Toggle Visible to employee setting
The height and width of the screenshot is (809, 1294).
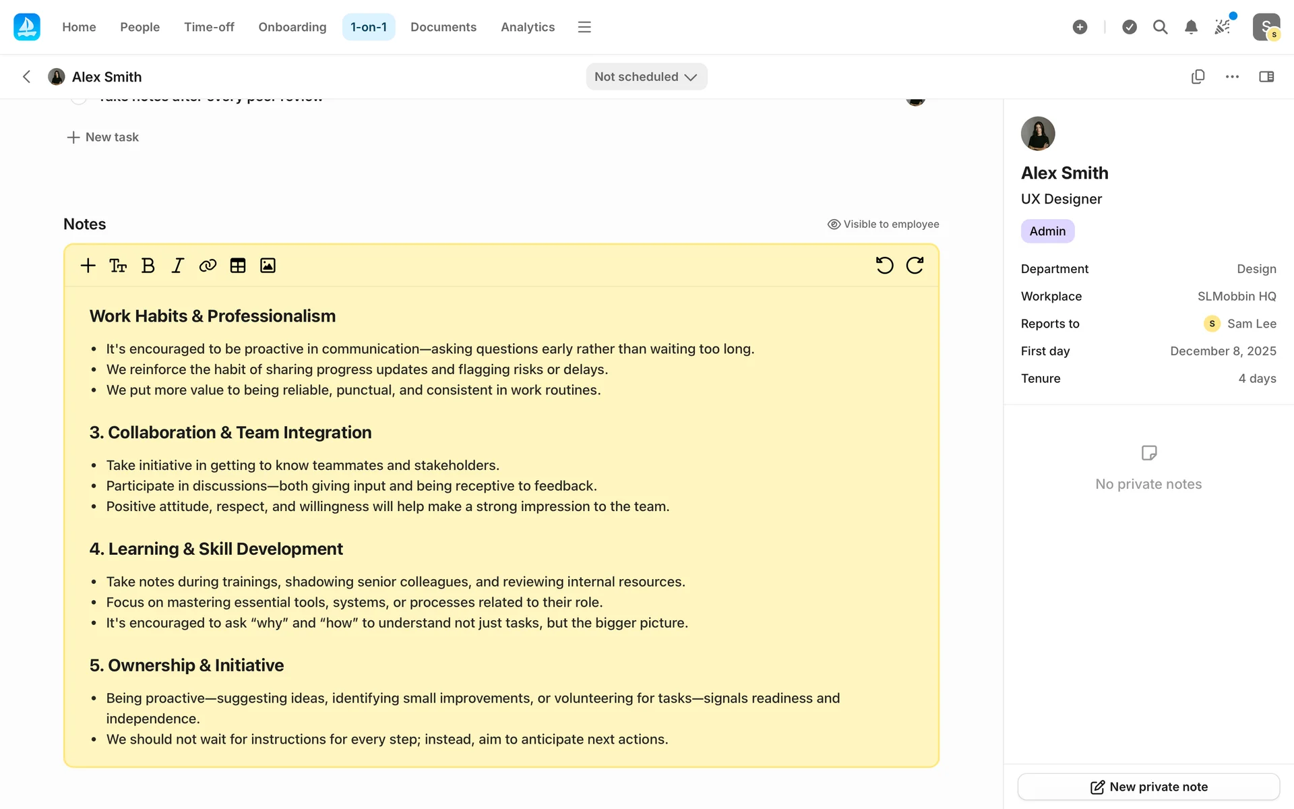(x=883, y=224)
